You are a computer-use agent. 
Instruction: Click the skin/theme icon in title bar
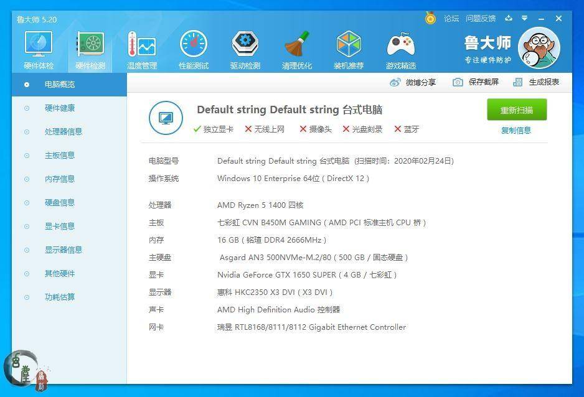[x=509, y=18]
